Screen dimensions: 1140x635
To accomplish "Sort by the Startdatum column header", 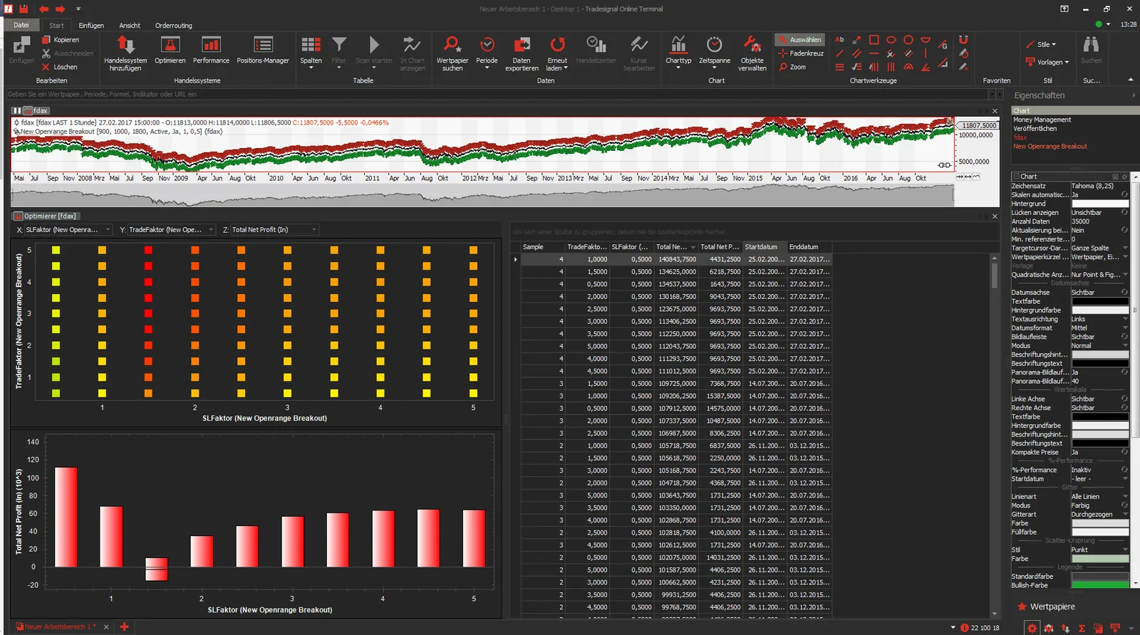I will click(764, 247).
